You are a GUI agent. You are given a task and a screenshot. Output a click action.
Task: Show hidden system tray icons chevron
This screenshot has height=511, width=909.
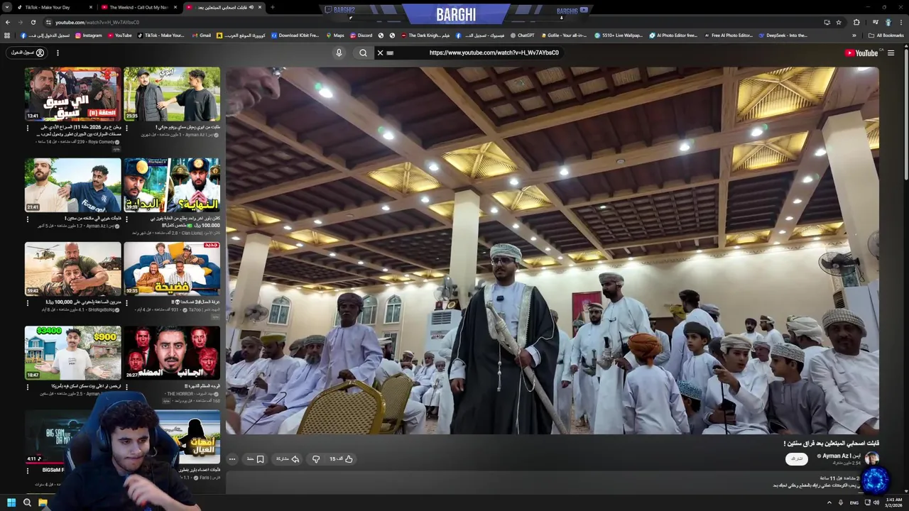coord(829,502)
